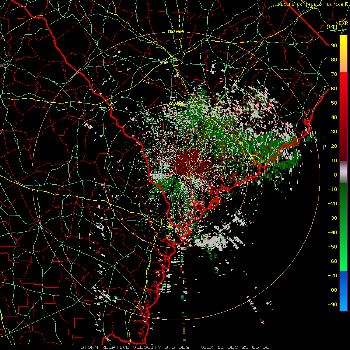
Task: Click the 13 DEC 25 date text
Action: coord(233,347)
